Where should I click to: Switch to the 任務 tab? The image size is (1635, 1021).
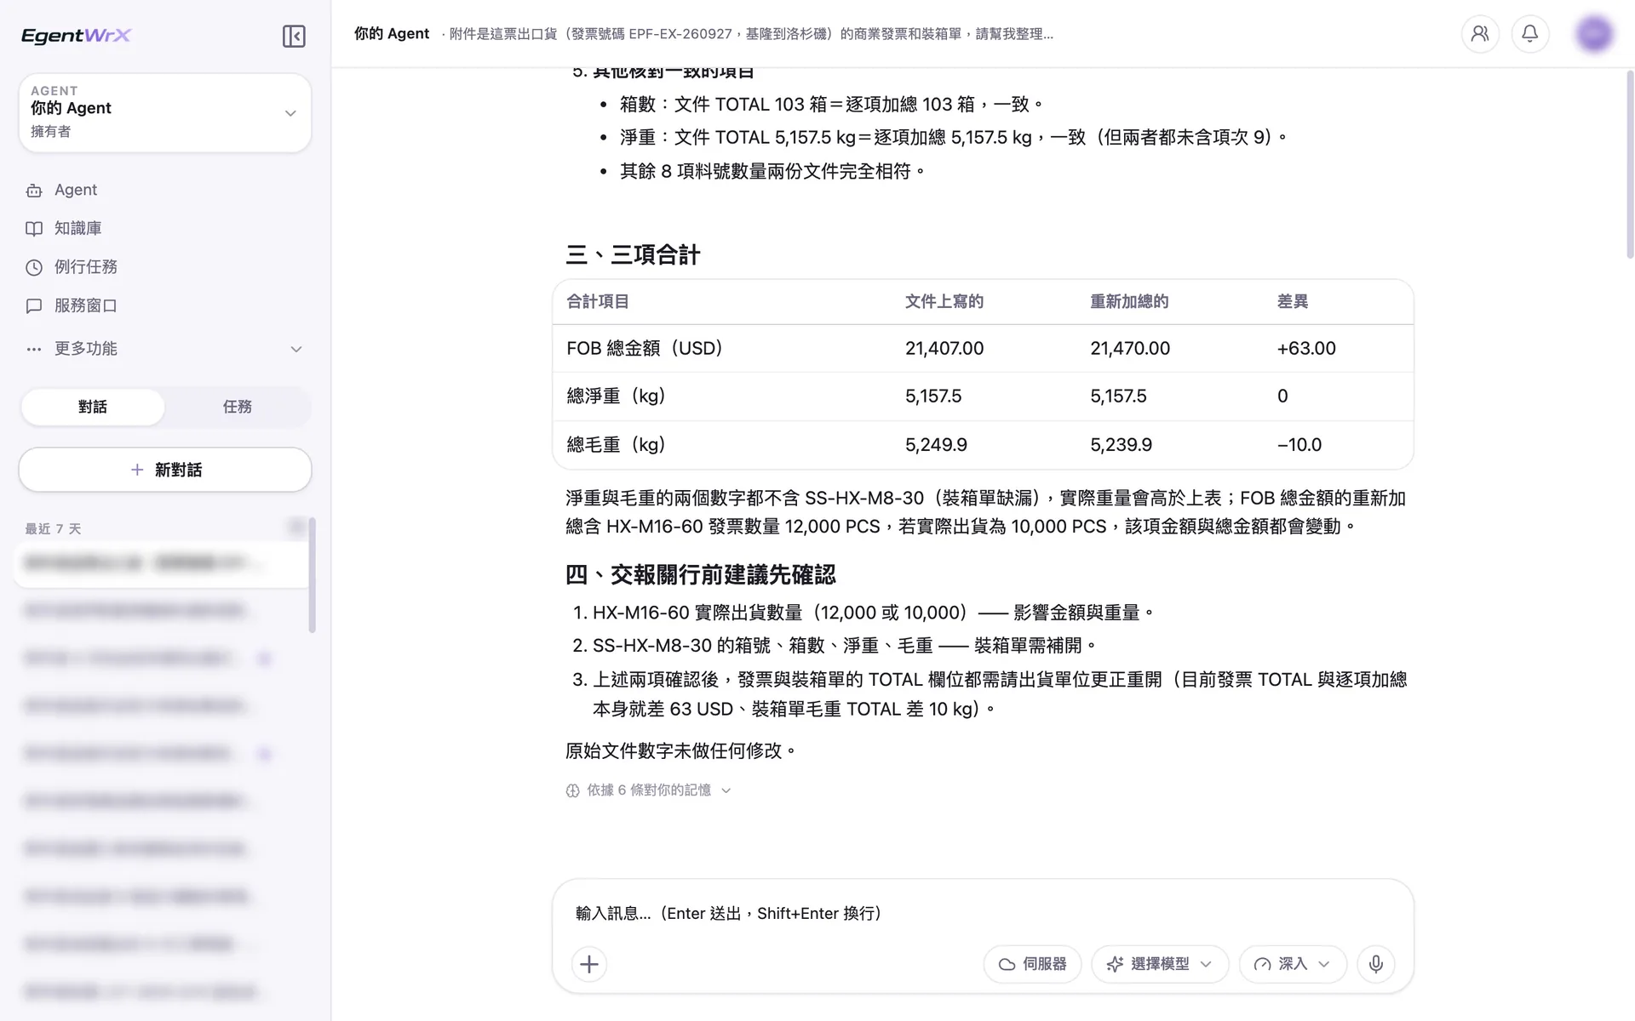(238, 407)
